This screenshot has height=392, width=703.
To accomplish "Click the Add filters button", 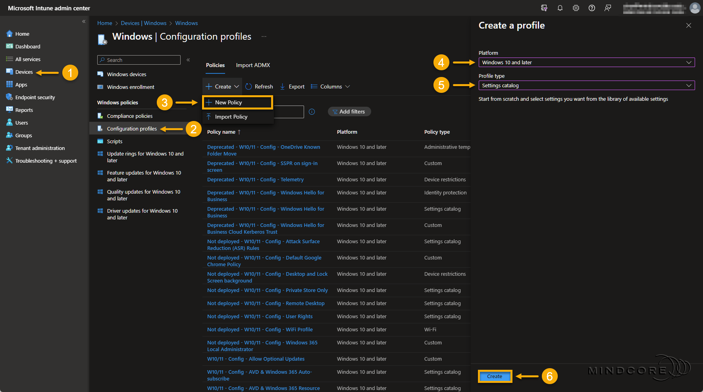I will [349, 111].
